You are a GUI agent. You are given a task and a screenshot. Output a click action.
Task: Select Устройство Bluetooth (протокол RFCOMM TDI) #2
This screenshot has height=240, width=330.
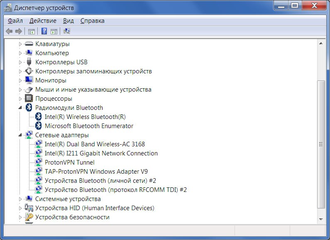(x=115, y=190)
